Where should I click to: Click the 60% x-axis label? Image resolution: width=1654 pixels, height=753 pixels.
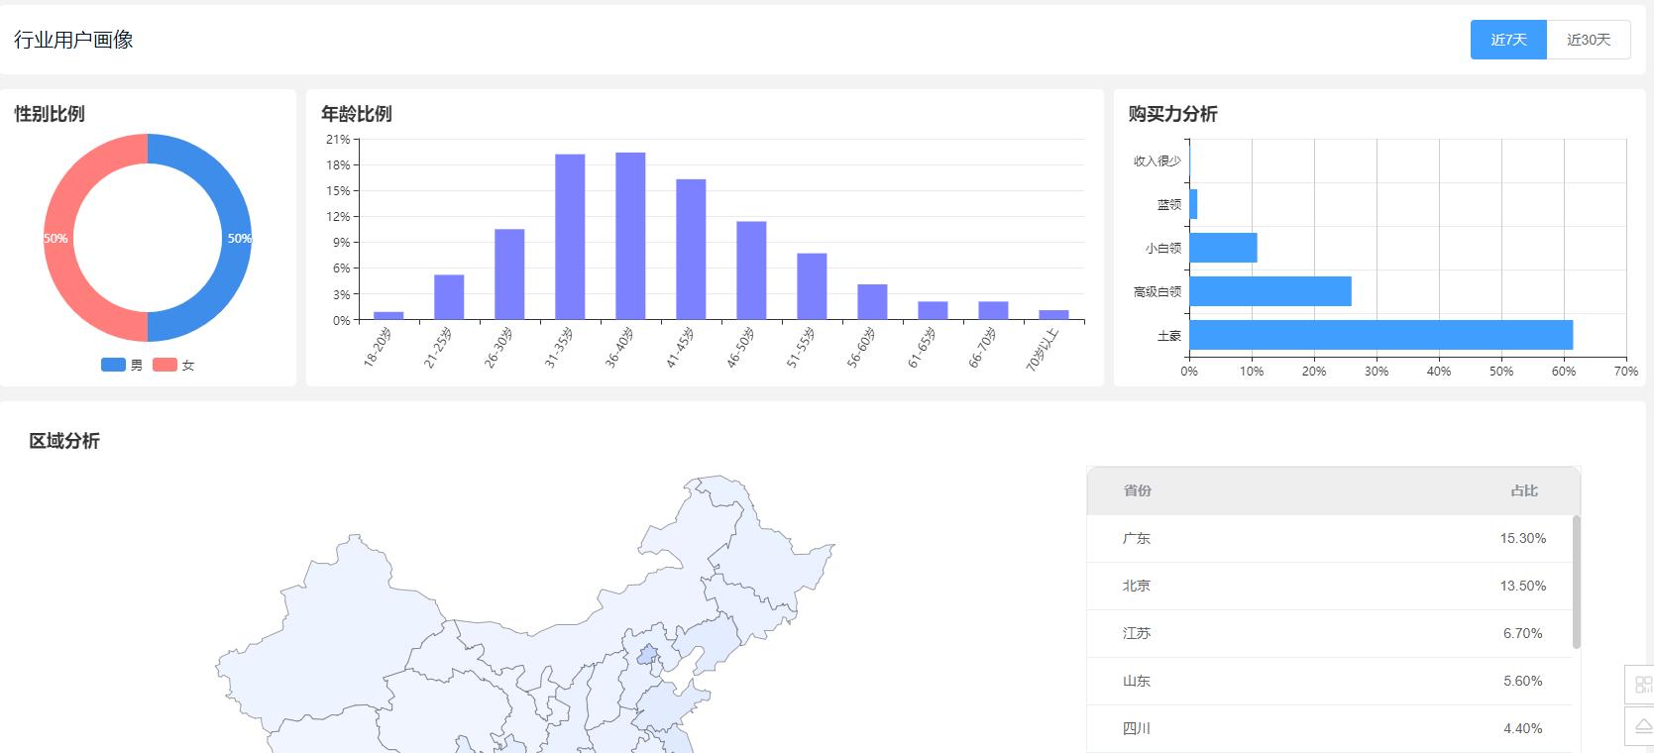tap(1563, 372)
